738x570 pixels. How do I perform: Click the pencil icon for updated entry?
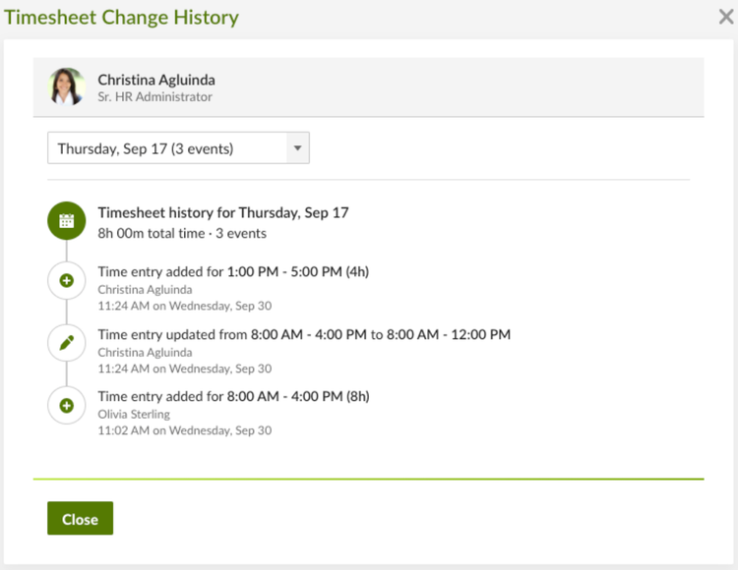click(66, 343)
